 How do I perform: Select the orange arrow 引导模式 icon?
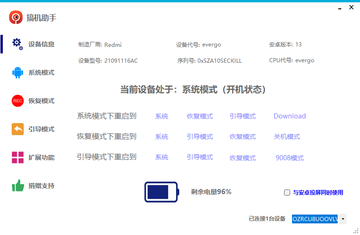(18, 129)
